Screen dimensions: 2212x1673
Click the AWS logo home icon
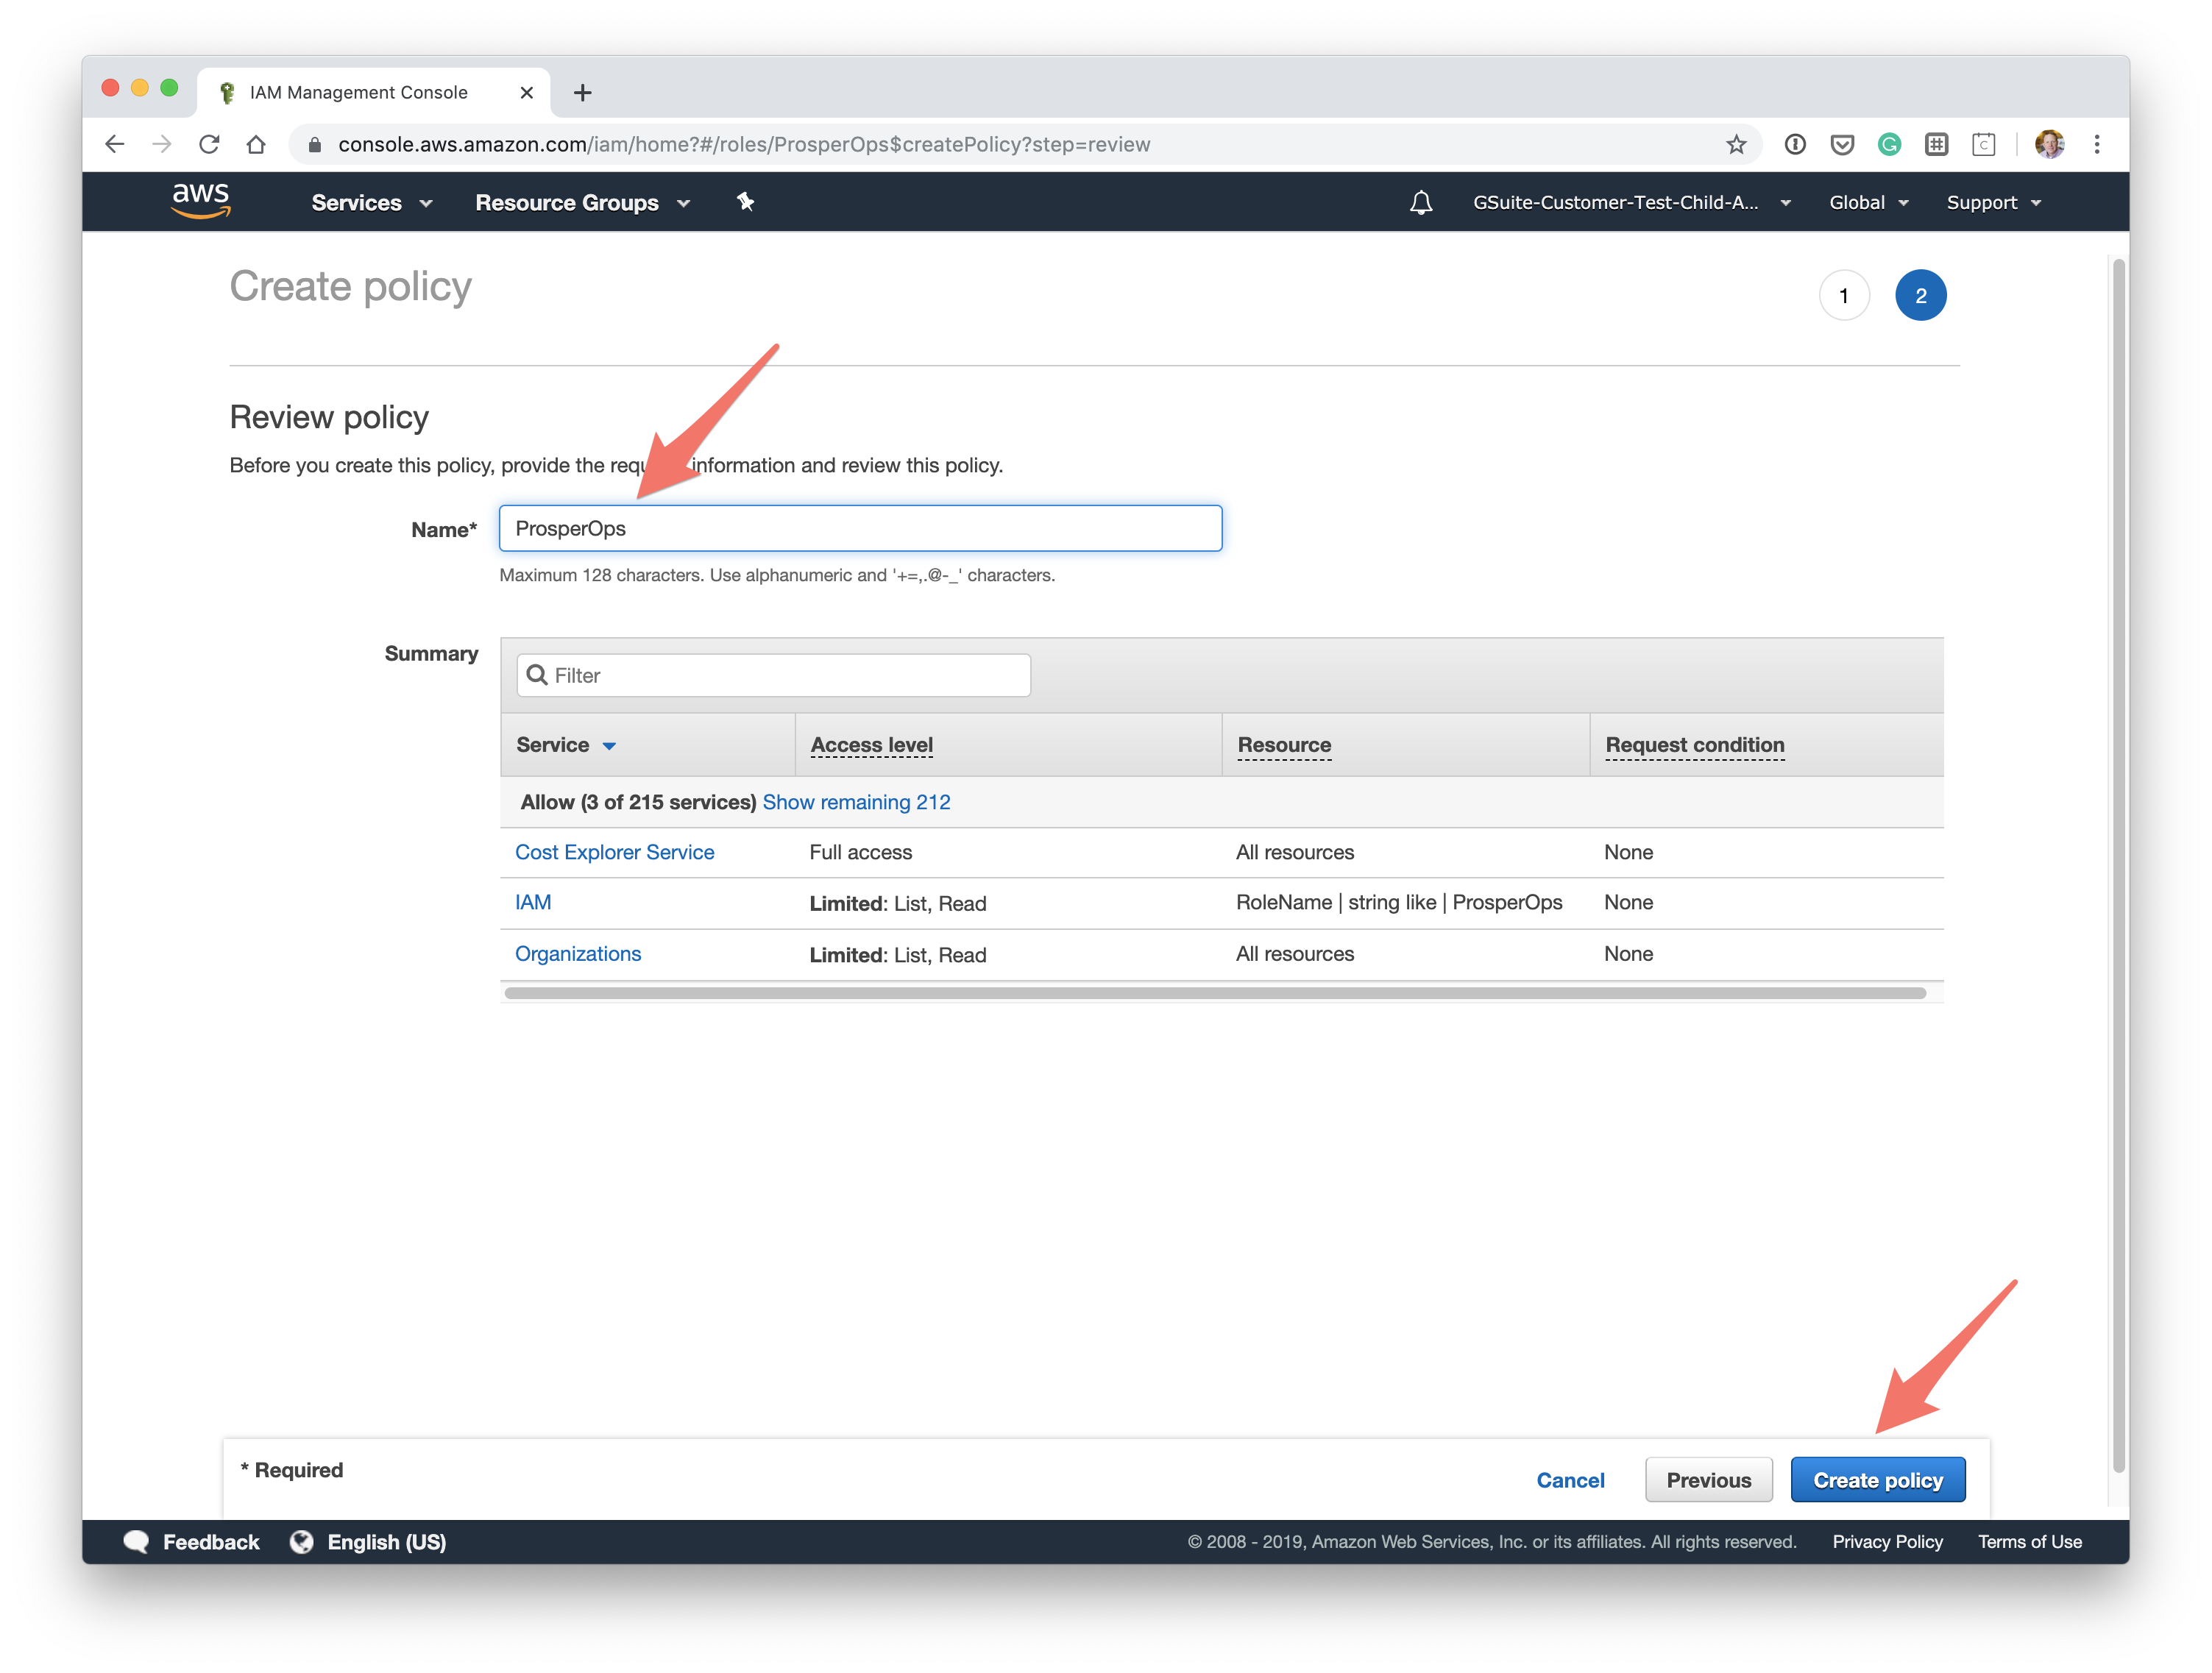(x=201, y=201)
